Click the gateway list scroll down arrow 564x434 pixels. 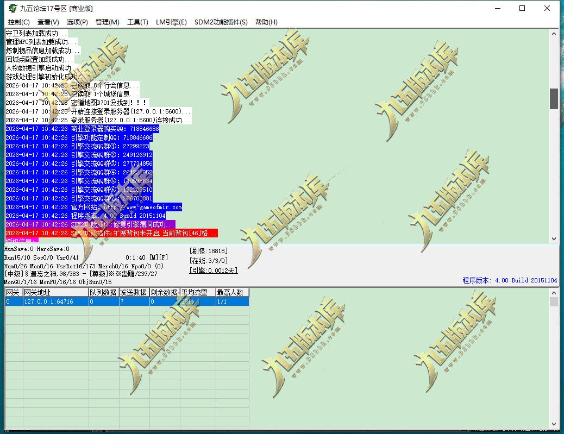click(x=554, y=424)
